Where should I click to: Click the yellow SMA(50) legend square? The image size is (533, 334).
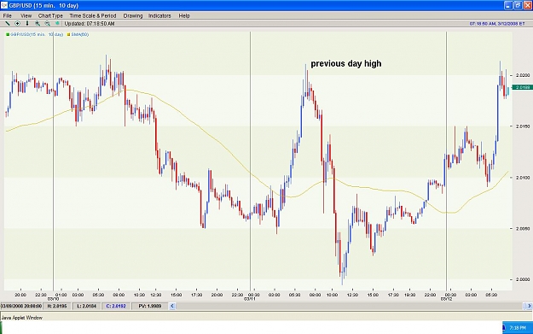pos(68,34)
